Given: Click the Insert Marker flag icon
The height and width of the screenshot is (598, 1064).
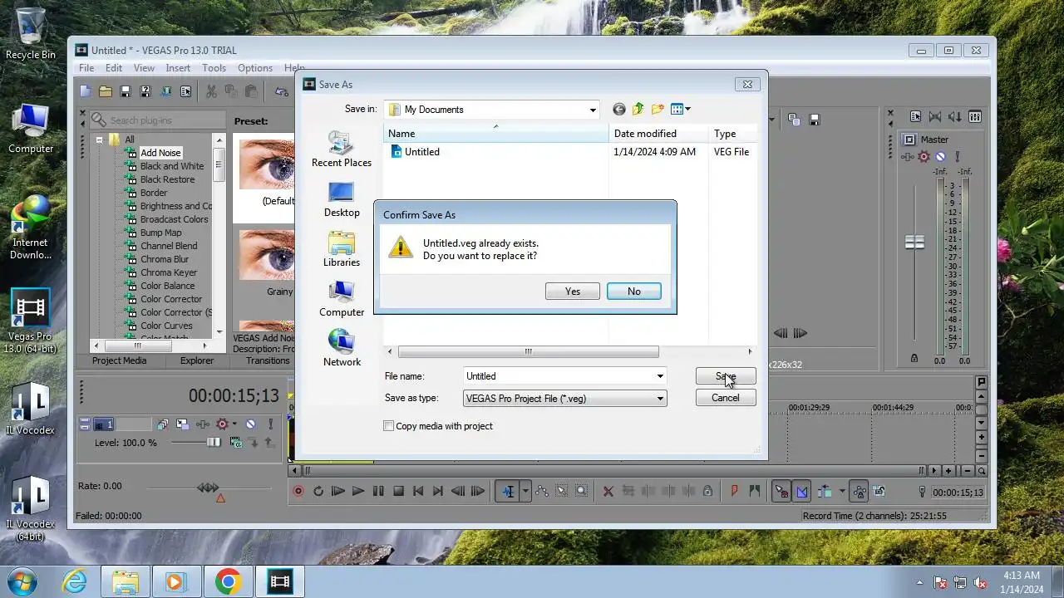Looking at the screenshot, I should 734,491.
